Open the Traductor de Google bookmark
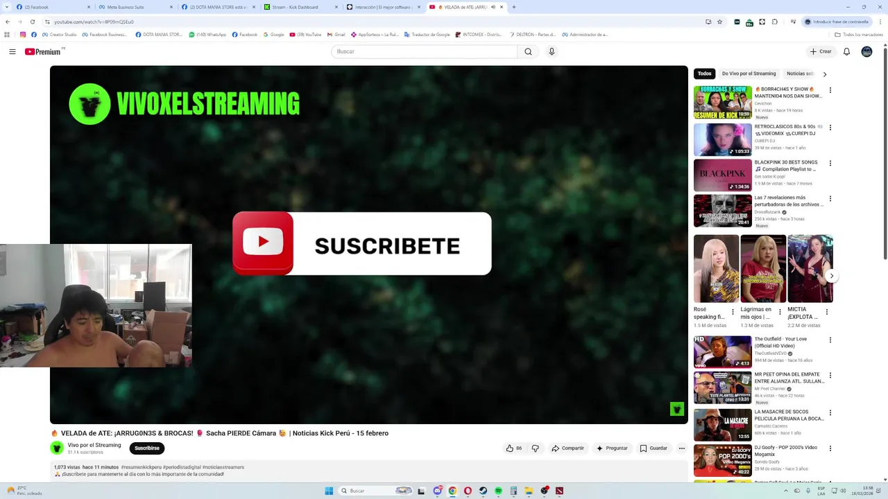This screenshot has height=499, width=888. 426,35
